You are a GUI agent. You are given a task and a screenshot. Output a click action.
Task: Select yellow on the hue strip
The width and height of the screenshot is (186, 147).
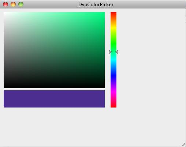coord(114,28)
